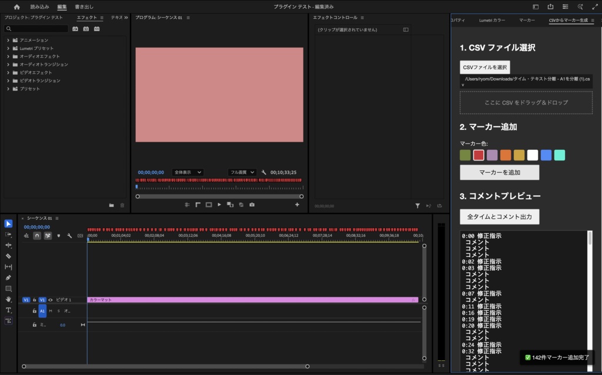The width and height of the screenshot is (602, 375).
Task: Expand the プリセット folder
Action: tap(8, 89)
